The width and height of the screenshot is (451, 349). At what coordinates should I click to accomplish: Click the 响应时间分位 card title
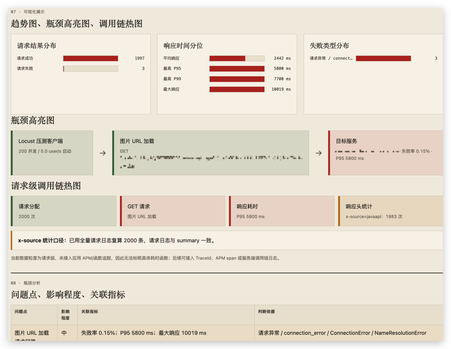point(183,46)
